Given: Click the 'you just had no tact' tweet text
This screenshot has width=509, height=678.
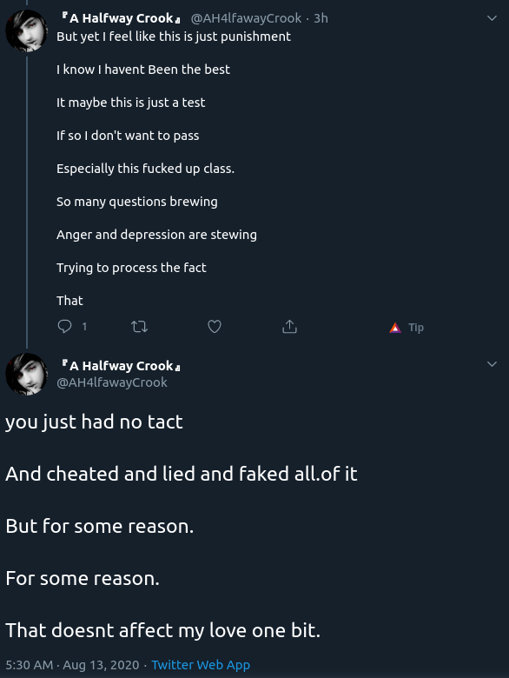Looking at the screenshot, I should tap(94, 422).
